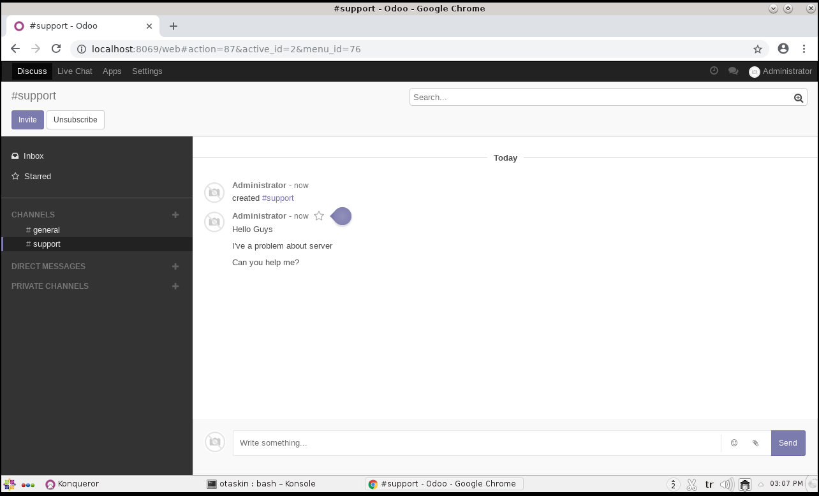Viewport: 819px width, 496px height.
Task: Open clipboard scissors tray icon
Action: [691, 485]
